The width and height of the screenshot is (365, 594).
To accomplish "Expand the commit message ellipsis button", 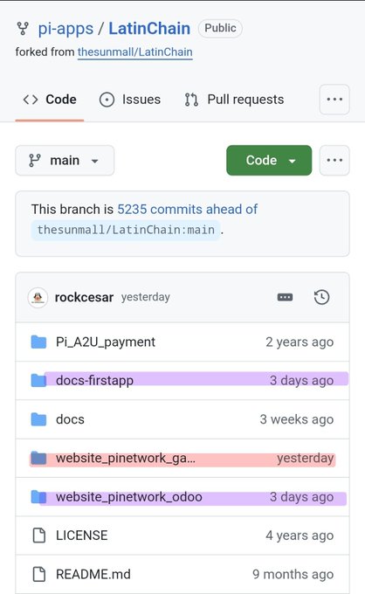I will point(285,297).
